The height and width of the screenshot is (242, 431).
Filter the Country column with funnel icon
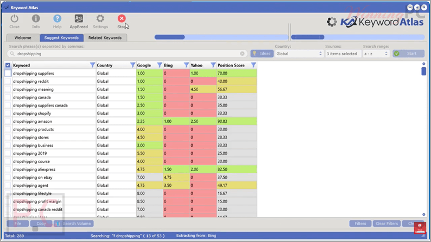132,65
